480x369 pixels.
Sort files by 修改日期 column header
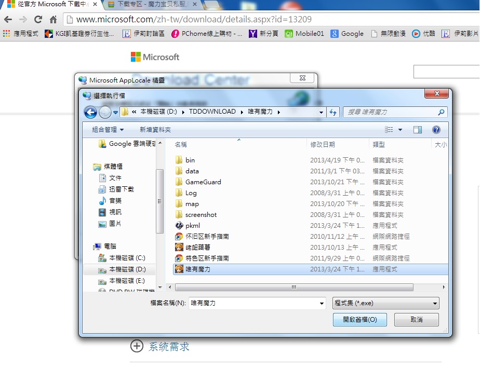(323, 145)
